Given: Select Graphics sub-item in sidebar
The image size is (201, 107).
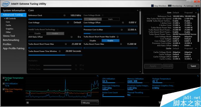Looking at the screenshot, I should (x=9, y=29).
